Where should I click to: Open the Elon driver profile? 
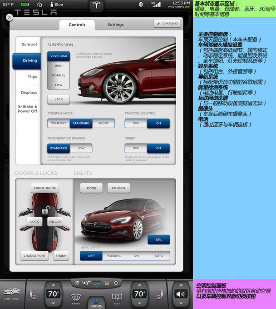(x=57, y=5)
